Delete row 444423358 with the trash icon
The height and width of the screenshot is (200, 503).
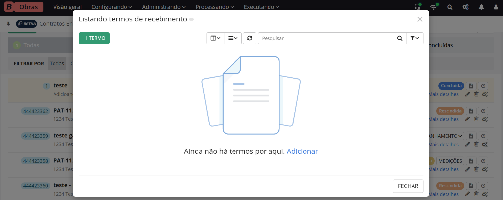(x=476, y=169)
